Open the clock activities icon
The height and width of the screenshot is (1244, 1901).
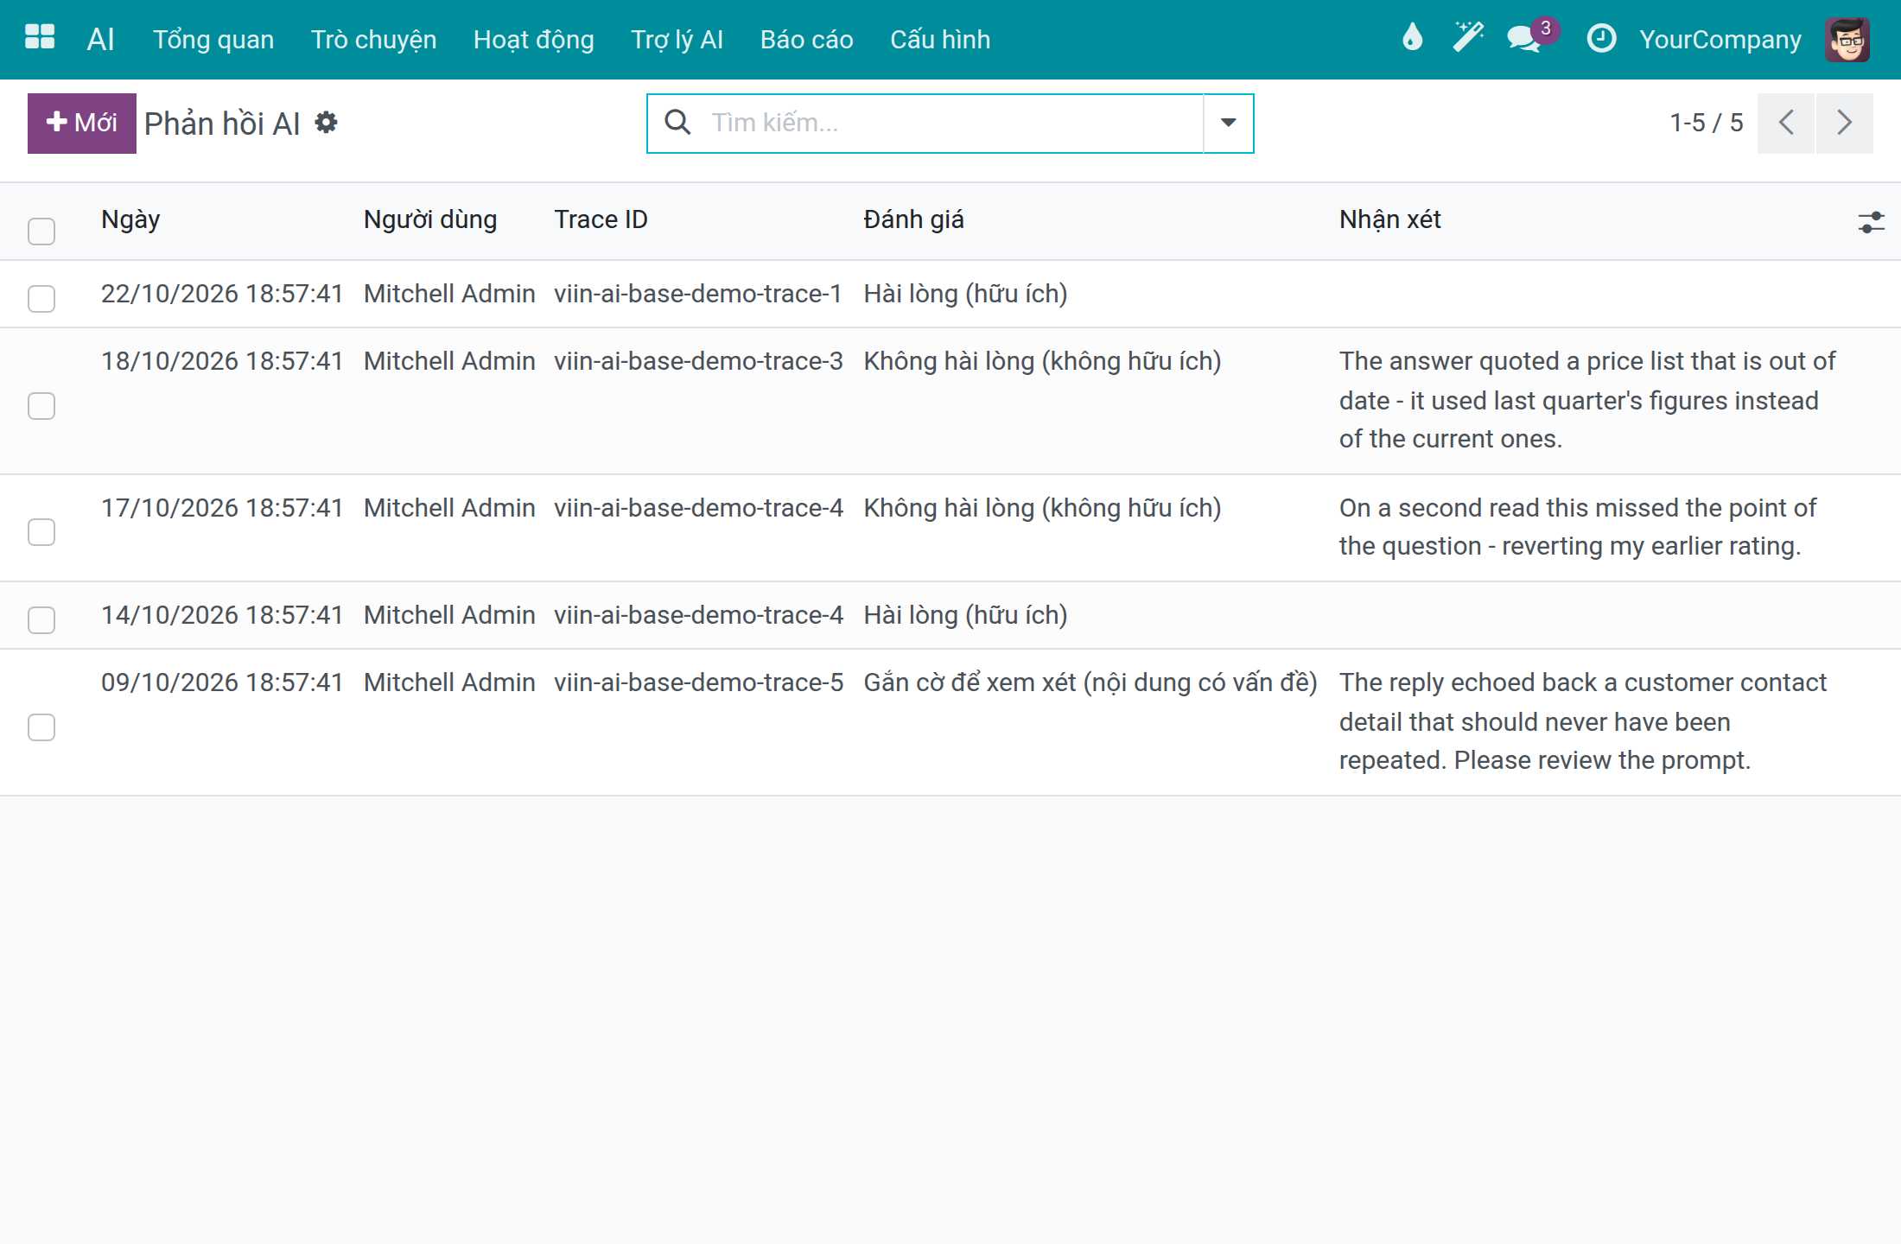tap(1601, 38)
